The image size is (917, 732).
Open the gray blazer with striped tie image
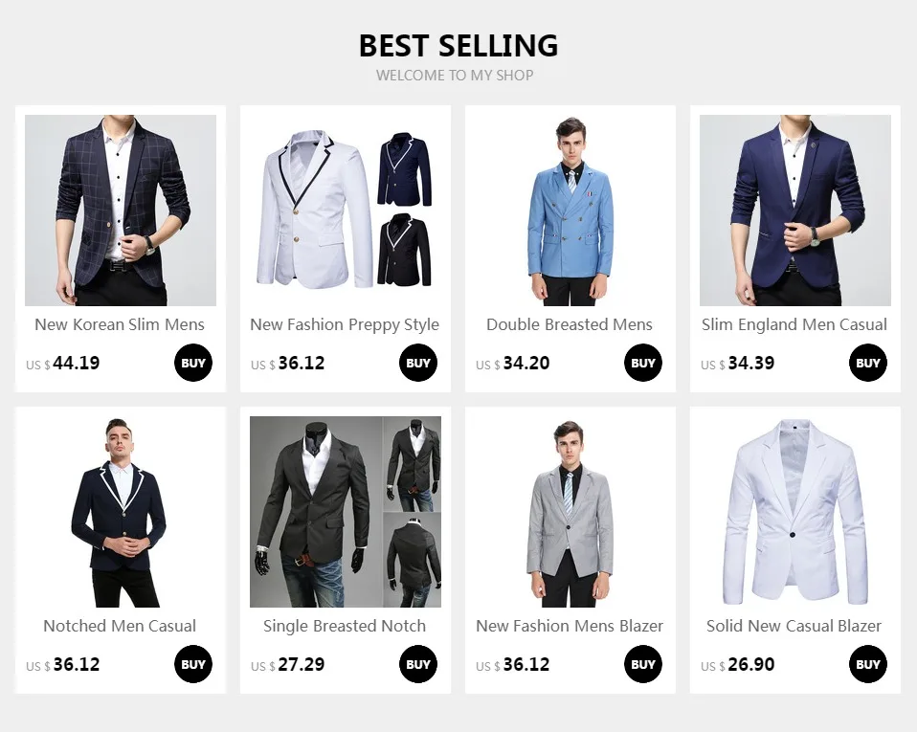(x=570, y=512)
